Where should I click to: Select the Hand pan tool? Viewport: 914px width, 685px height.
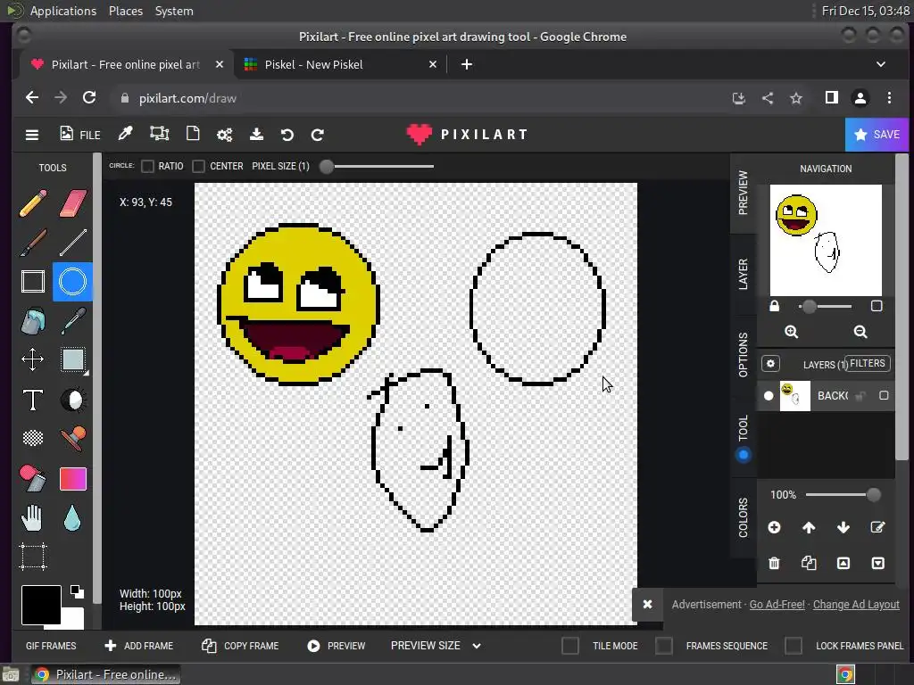33,518
